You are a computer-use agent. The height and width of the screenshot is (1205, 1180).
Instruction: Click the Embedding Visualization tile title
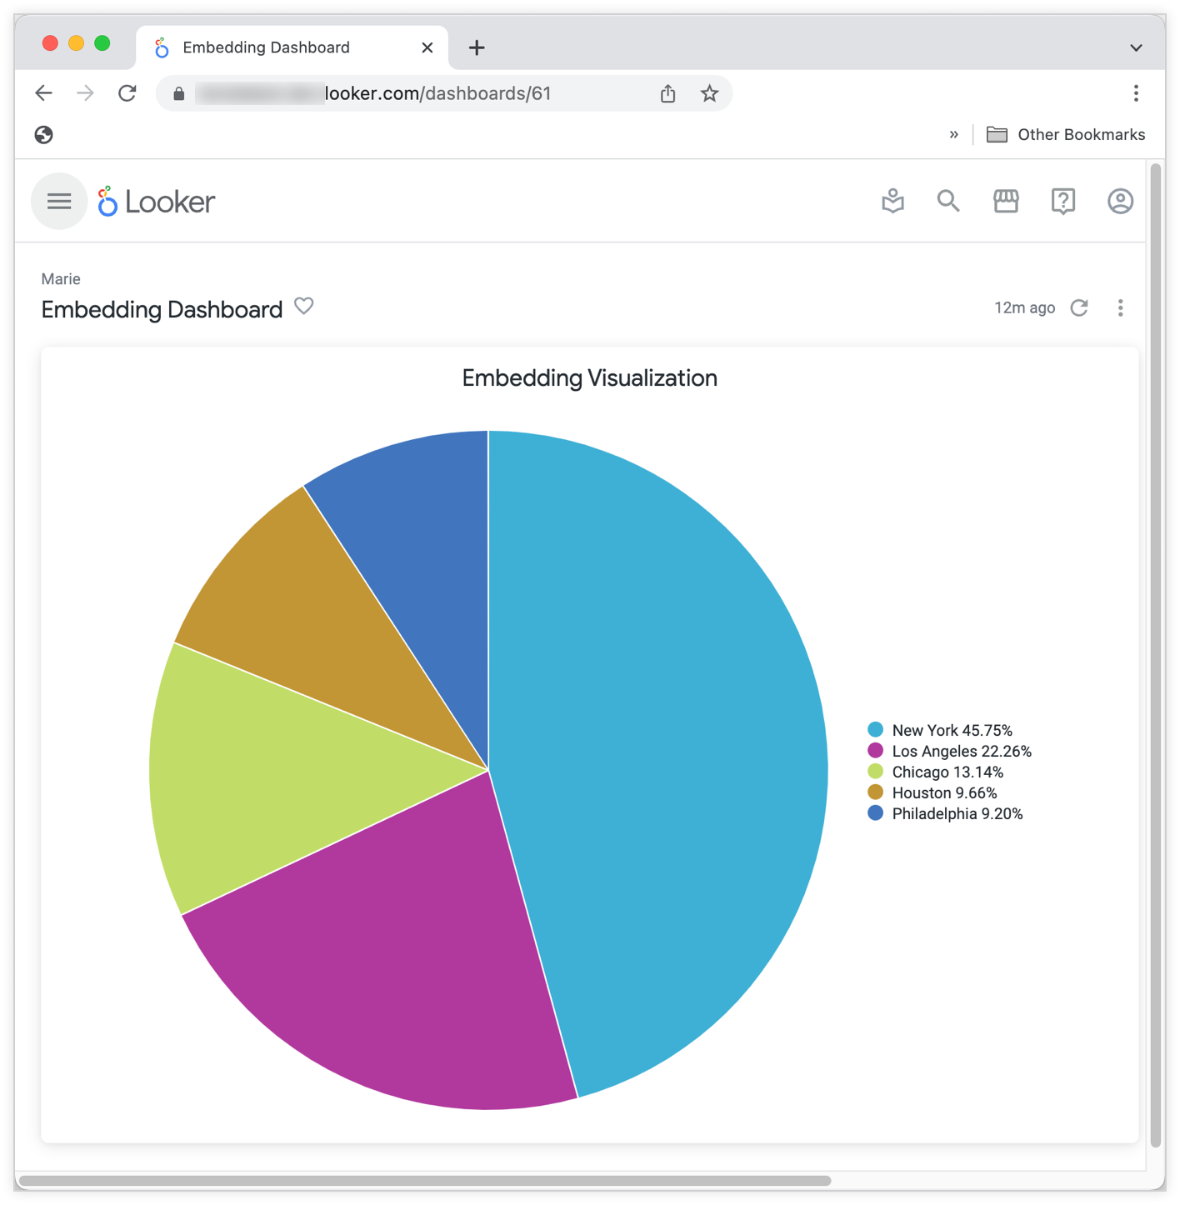coord(590,378)
